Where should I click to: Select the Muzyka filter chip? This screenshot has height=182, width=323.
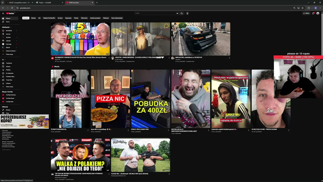[33, 18]
